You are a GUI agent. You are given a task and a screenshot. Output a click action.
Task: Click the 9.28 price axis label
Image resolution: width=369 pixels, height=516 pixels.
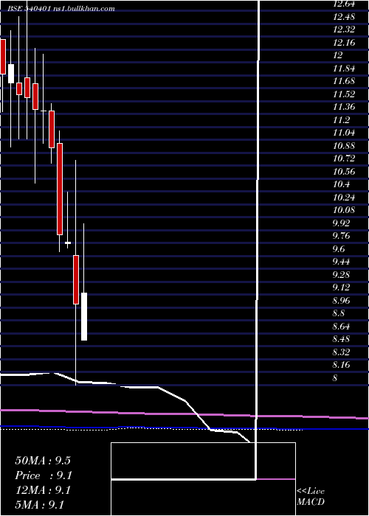pos(341,274)
